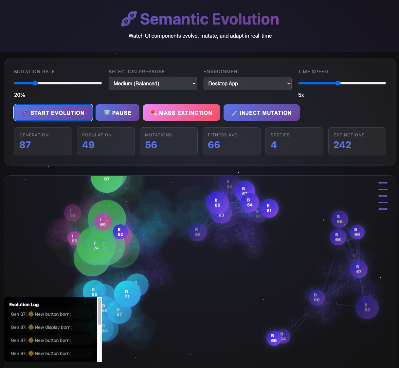Click the baby icon on the first 'New button born!' entry
Screen dimensions: 399x368
[x=30, y=314]
